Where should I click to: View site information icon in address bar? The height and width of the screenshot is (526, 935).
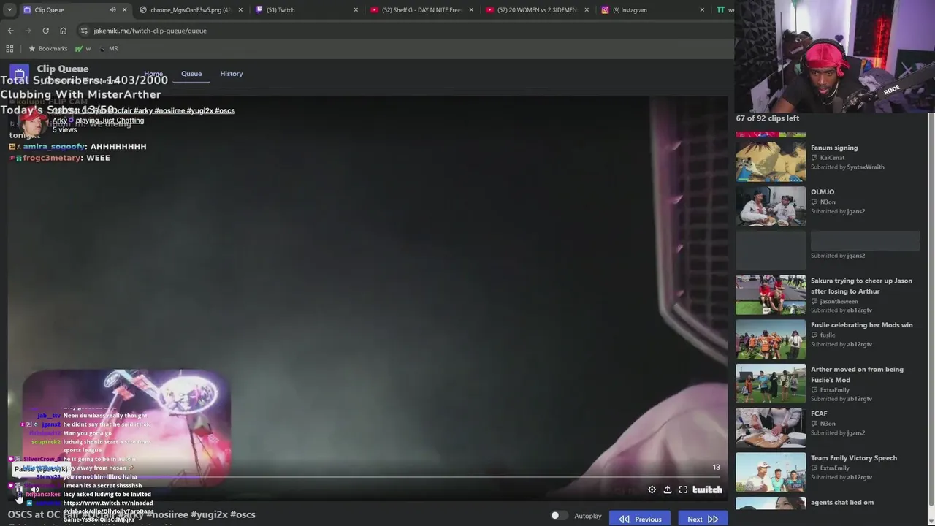click(x=84, y=31)
